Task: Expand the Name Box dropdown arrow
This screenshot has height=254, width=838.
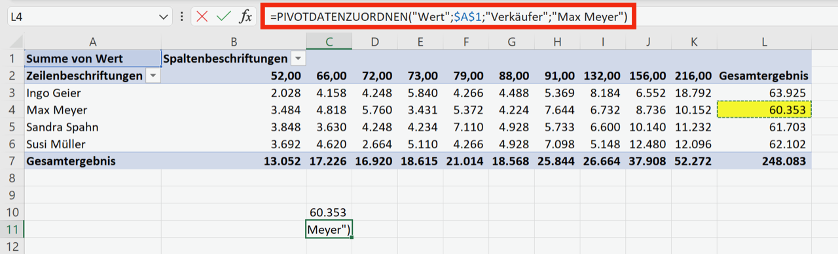Action: [x=163, y=17]
